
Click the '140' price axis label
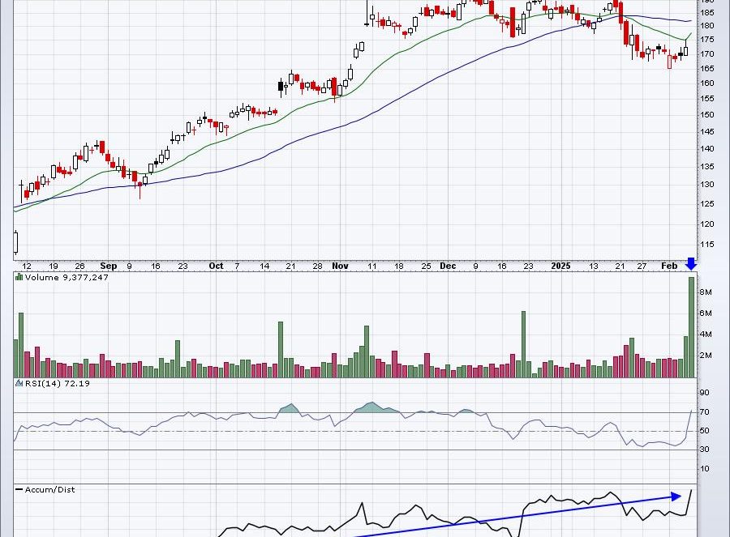[x=707, y=149]
